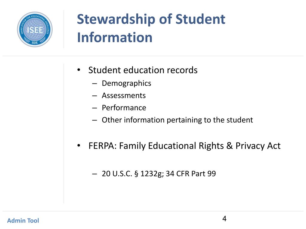Select 'Other information pertaining to the student'

(x=177, y=120)
